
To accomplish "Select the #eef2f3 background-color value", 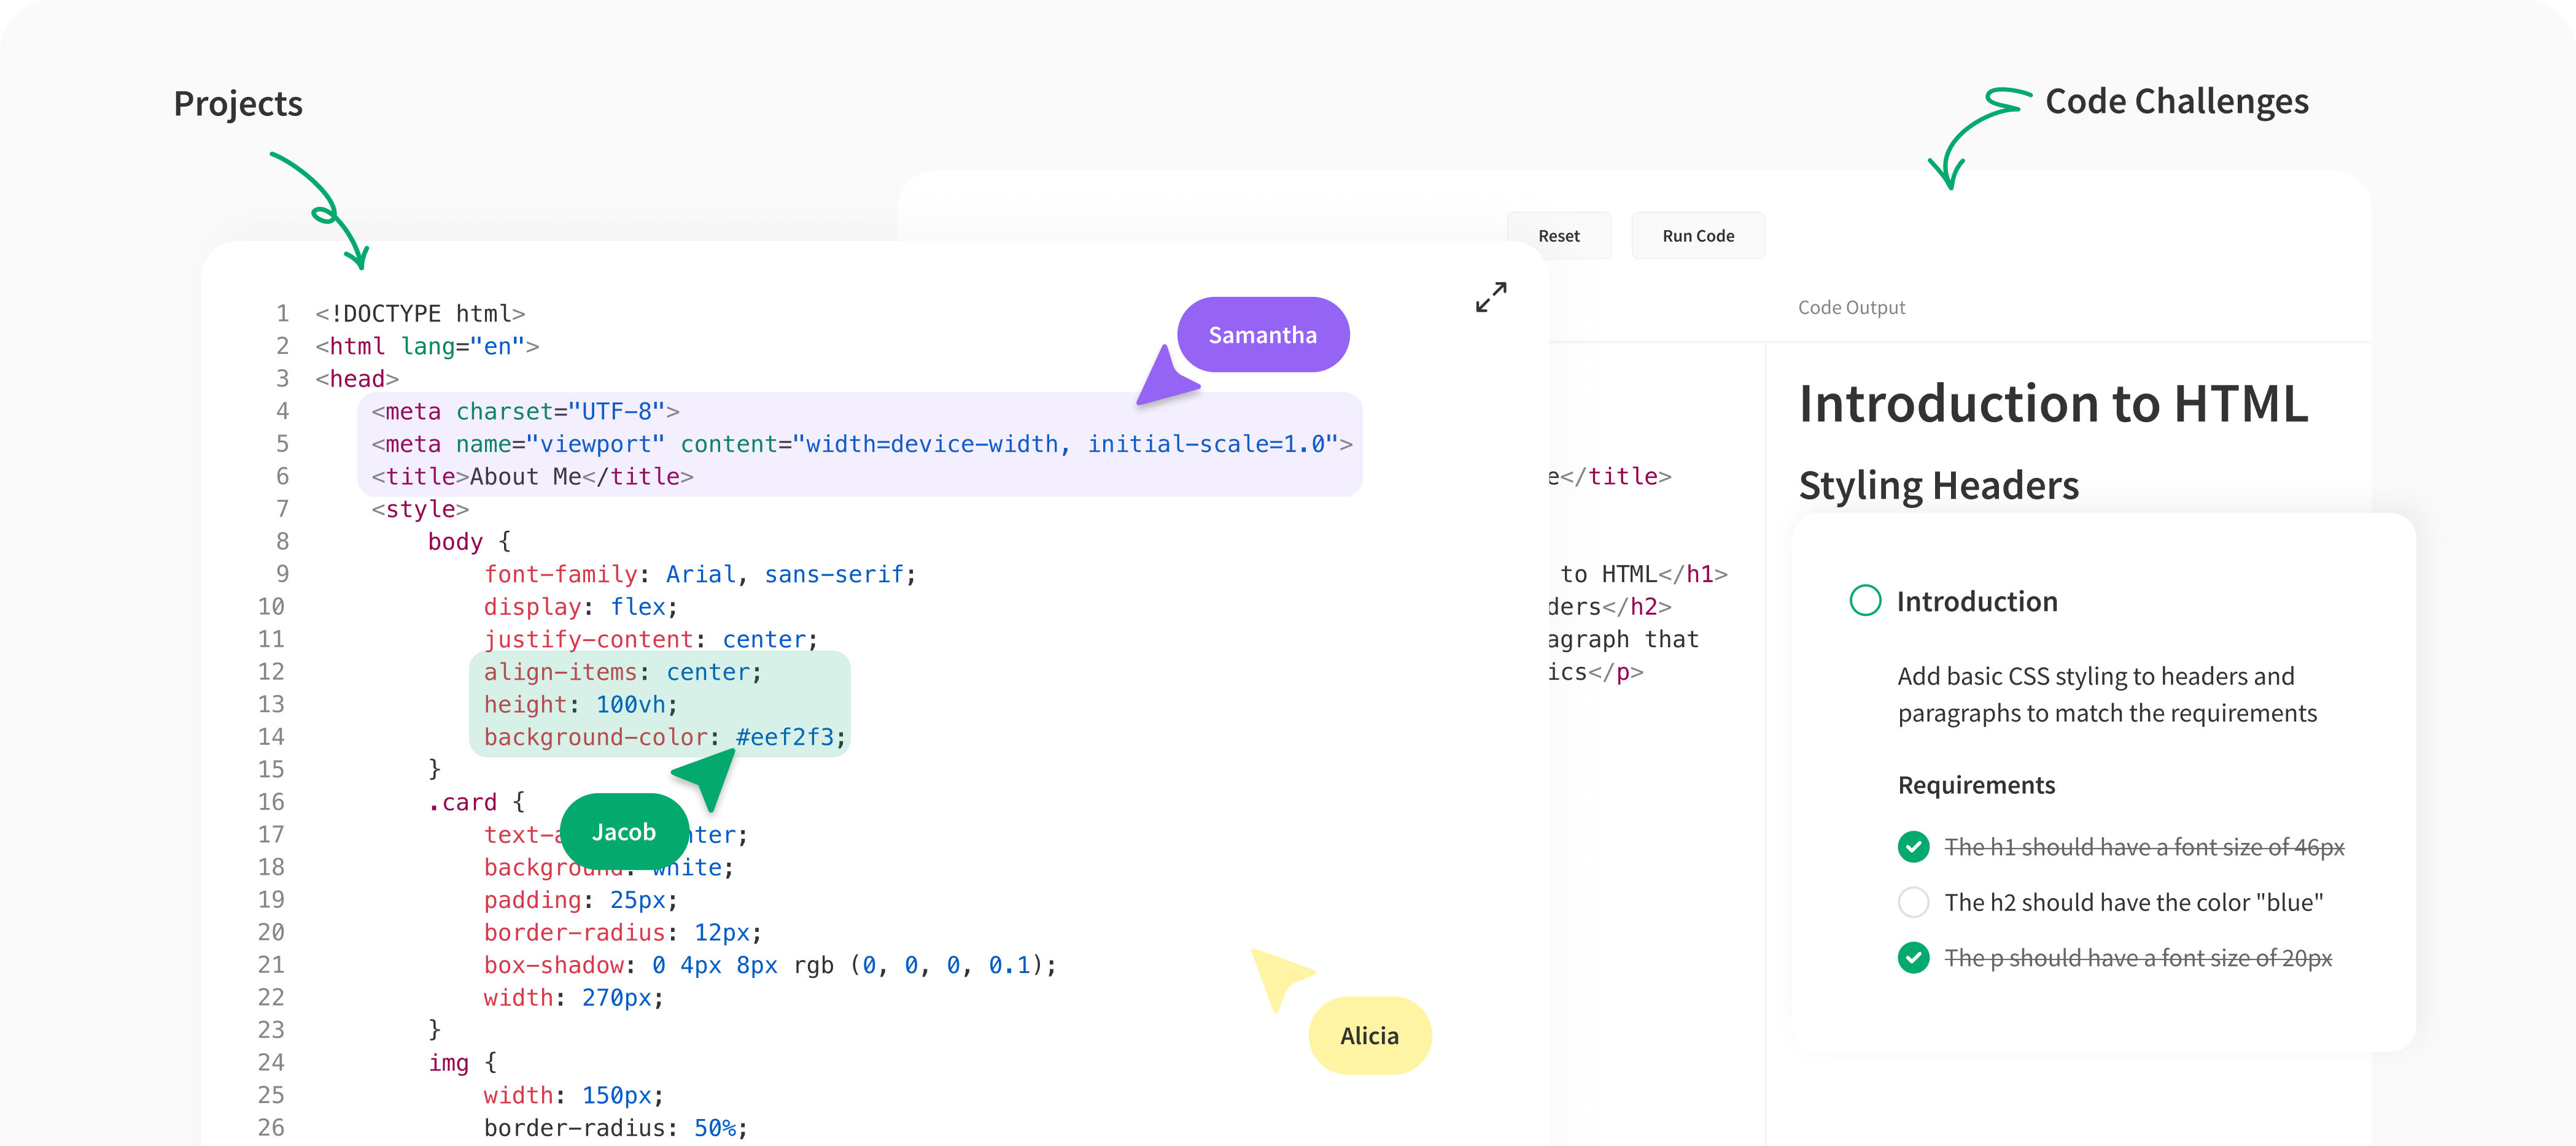I will 789,737.
